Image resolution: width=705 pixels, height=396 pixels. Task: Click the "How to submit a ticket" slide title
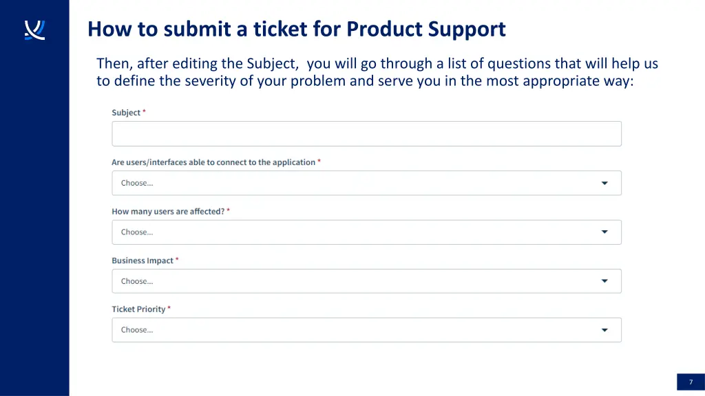297,30
